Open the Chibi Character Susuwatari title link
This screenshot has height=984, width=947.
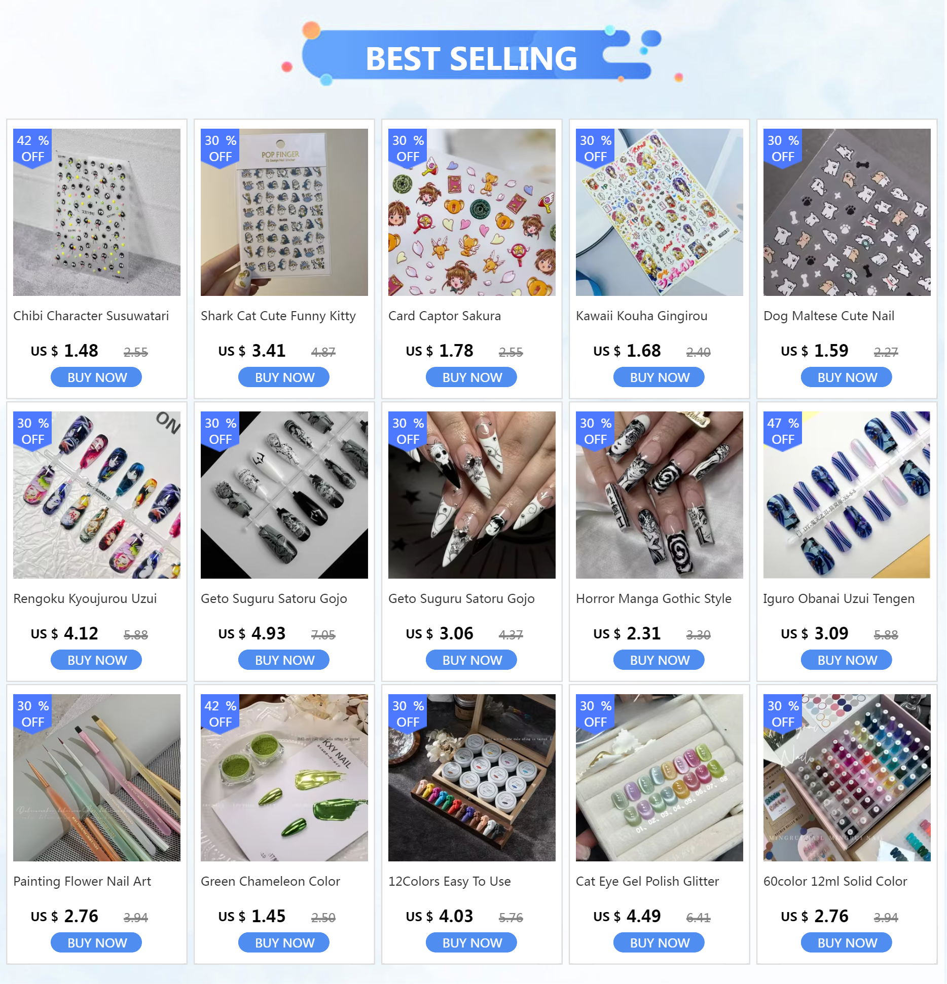tap(91, 316)
